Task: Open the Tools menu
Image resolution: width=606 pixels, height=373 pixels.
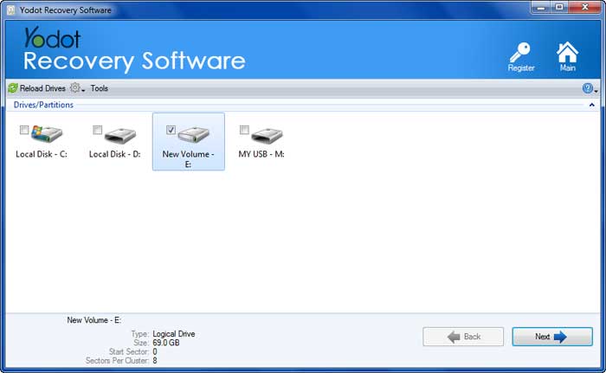Action: coord(100,88)
